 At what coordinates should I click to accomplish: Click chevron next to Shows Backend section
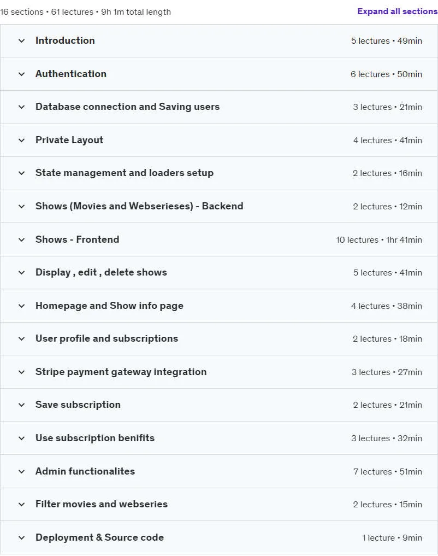click(x=22, y=207)
